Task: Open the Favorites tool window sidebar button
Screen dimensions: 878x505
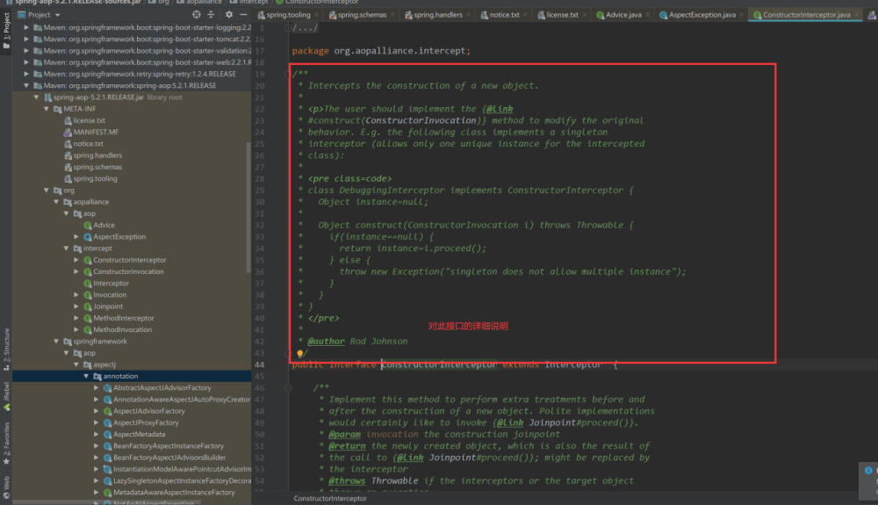Action: click(x=6, y=444)
